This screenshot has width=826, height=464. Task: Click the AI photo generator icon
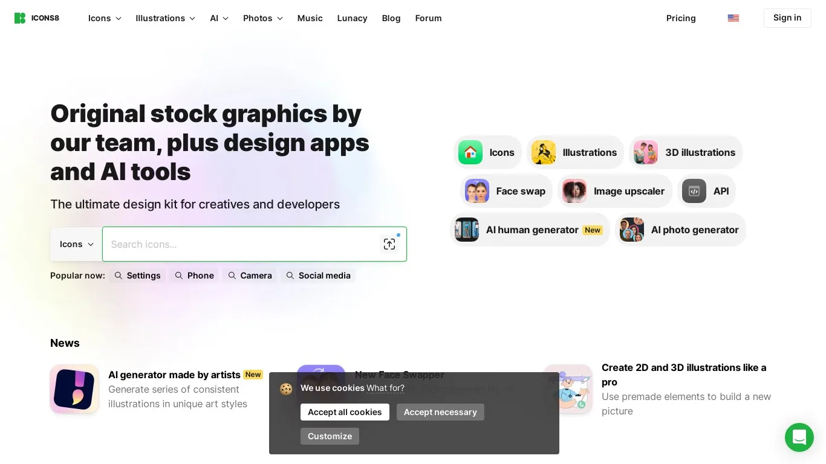pyautogui.click(x=632, y=230)
